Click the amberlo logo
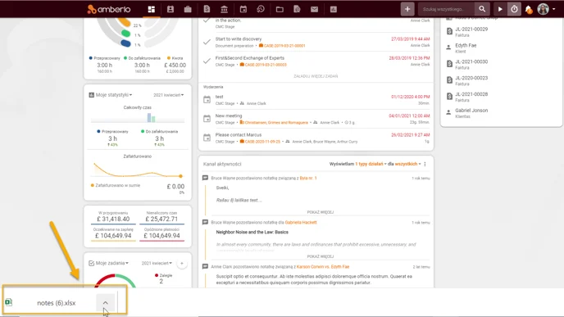 click(109, 9)
